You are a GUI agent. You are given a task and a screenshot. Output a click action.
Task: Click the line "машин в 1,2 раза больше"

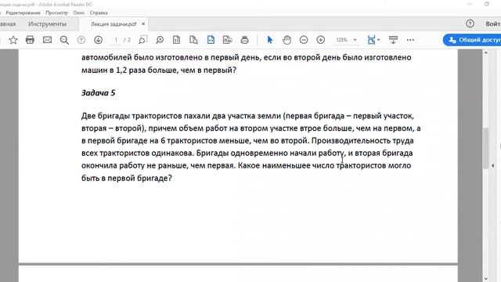click(x=158, y=70)
